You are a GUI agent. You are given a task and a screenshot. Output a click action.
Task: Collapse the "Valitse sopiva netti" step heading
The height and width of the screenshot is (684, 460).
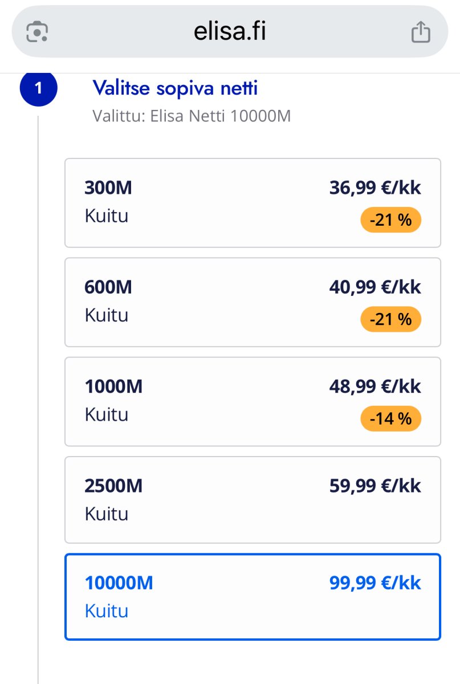click(175, 88)
